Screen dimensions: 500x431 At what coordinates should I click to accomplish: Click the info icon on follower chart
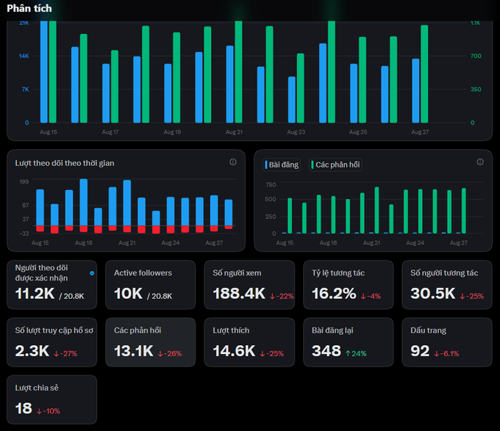(x=233, y=162)
